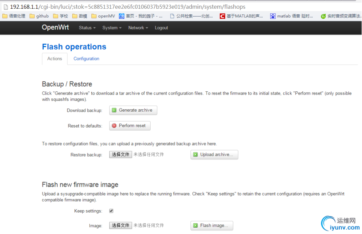The height and width of the screenshot is (234, 362).
Task: Select the Actions tab
Action: click(55, 59)
